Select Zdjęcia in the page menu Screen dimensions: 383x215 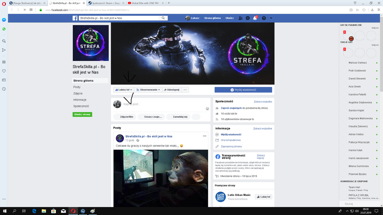pos(78,93)
